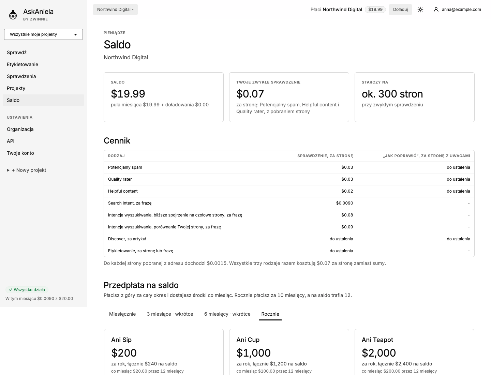Click the W tym miesiącu usage text

(x=39, y=299)
